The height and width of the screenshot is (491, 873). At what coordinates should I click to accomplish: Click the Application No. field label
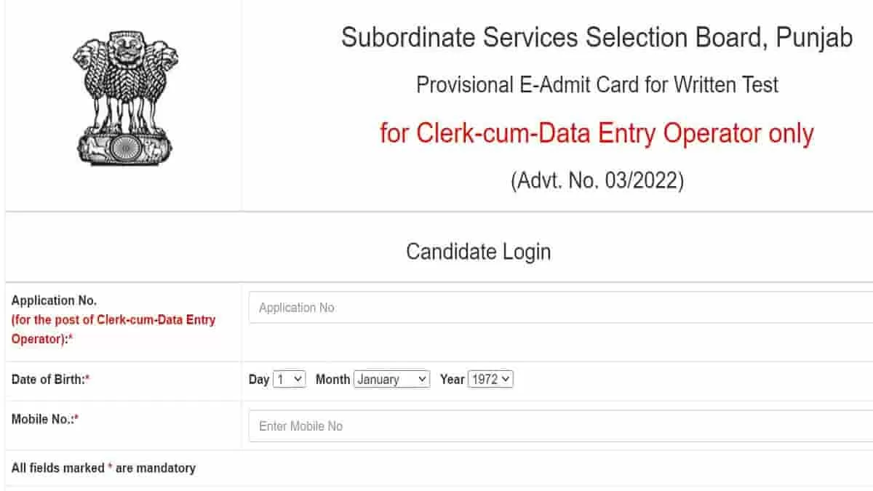(55, 300)
